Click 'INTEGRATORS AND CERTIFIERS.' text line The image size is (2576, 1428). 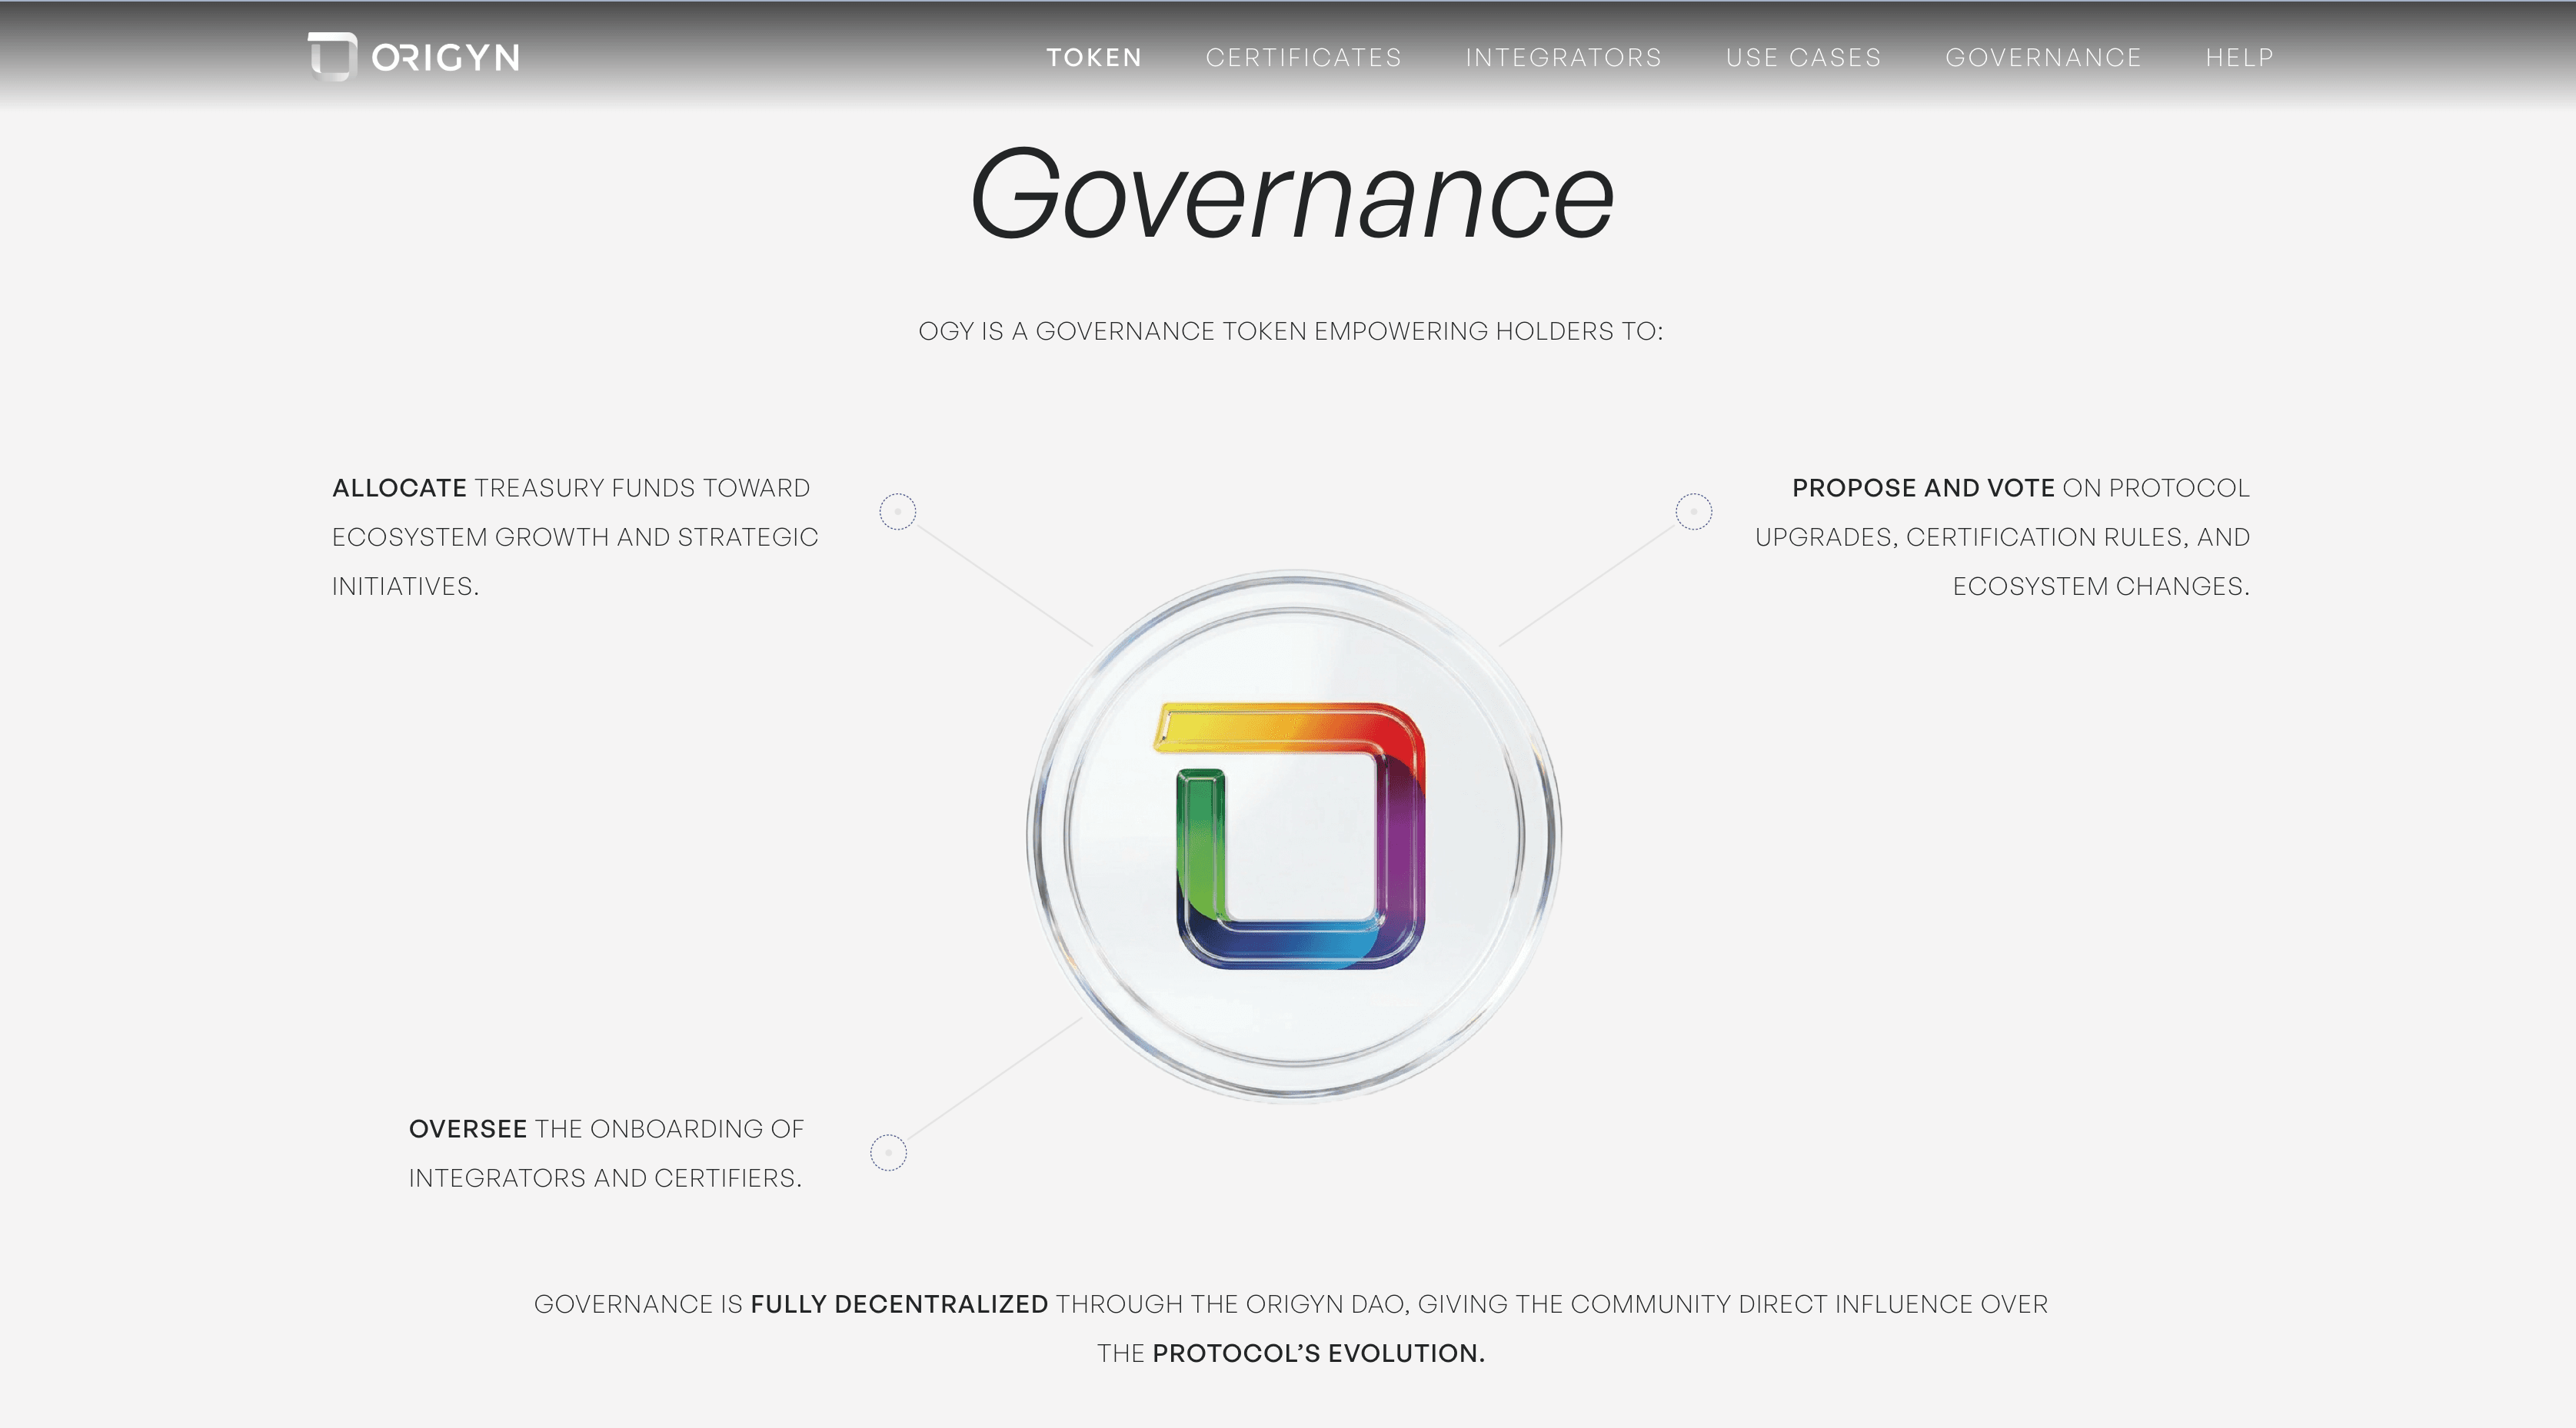tap(605, 1178)
